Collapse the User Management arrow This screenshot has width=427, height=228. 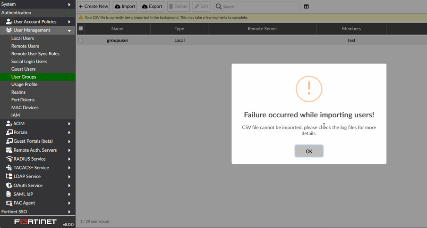coord(69,31)
